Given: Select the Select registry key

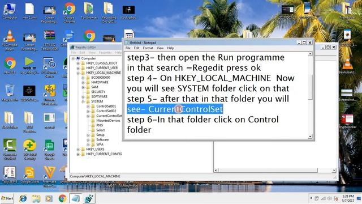Looking at the screenshot, I should pyautogui.click(x=101, y=130).
